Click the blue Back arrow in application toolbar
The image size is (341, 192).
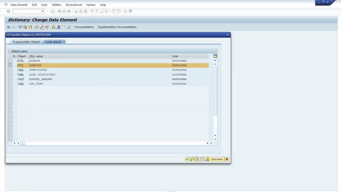[9, 27]
